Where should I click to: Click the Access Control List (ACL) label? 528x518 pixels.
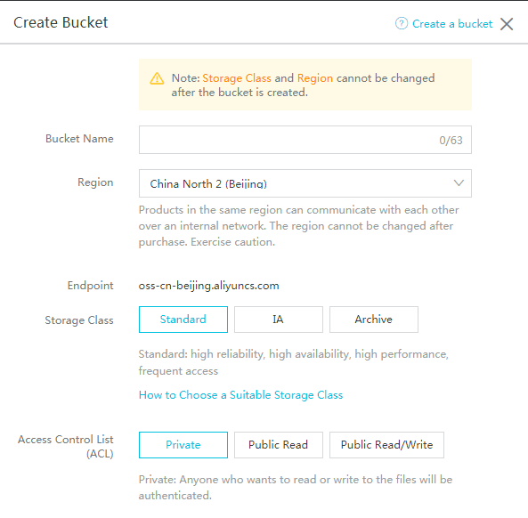click(x=66, y=446)
